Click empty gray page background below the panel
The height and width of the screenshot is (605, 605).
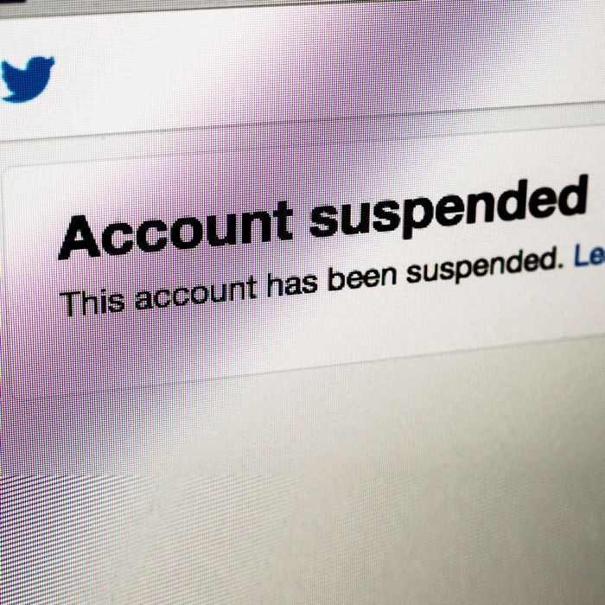click(x=309, y=482)
